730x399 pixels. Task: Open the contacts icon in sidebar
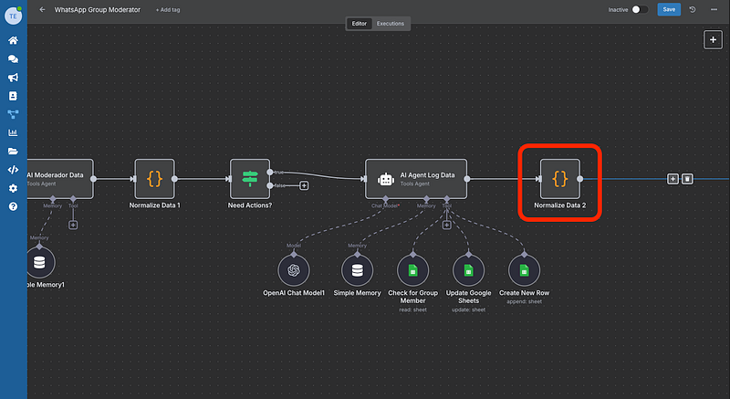pos(13,96)
